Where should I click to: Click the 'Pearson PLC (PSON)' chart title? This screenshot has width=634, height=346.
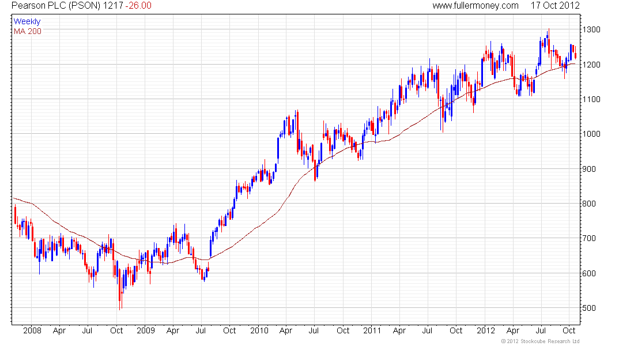(56, 6)
